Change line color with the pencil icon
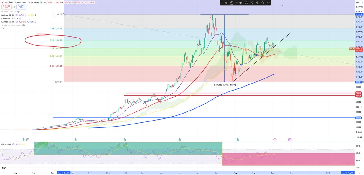364x175 pixels. coord(231,3)
